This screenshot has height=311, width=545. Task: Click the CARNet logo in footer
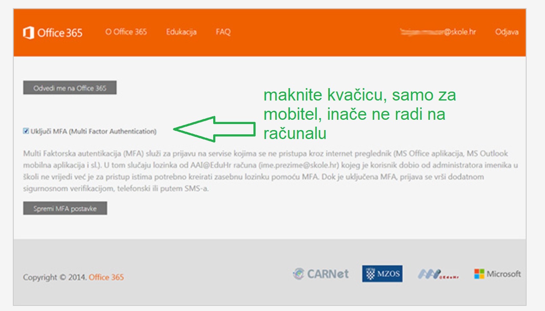click(321, 274)
